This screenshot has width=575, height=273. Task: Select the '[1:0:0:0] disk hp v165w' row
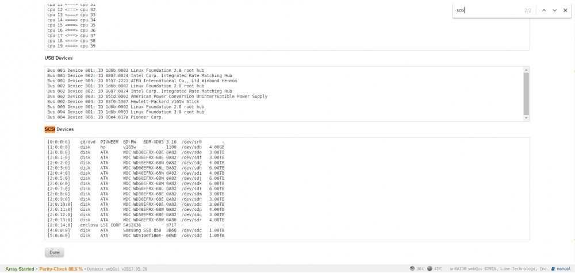[136, 147]
